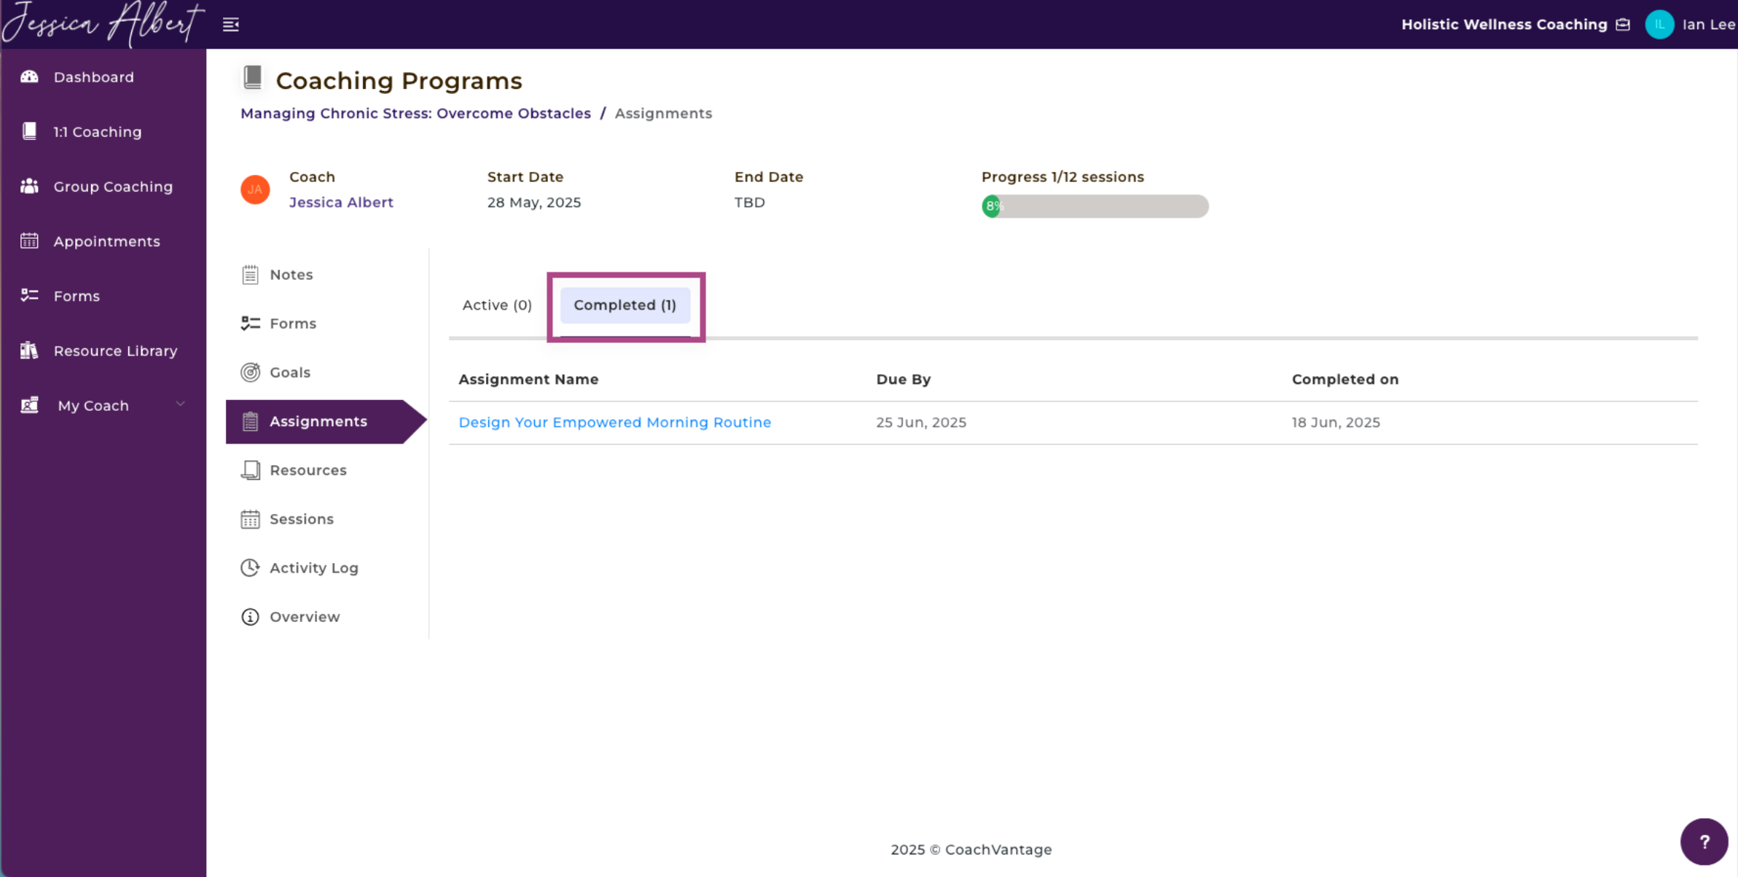
Task: View the program Overview section
Action: [305, 616]
